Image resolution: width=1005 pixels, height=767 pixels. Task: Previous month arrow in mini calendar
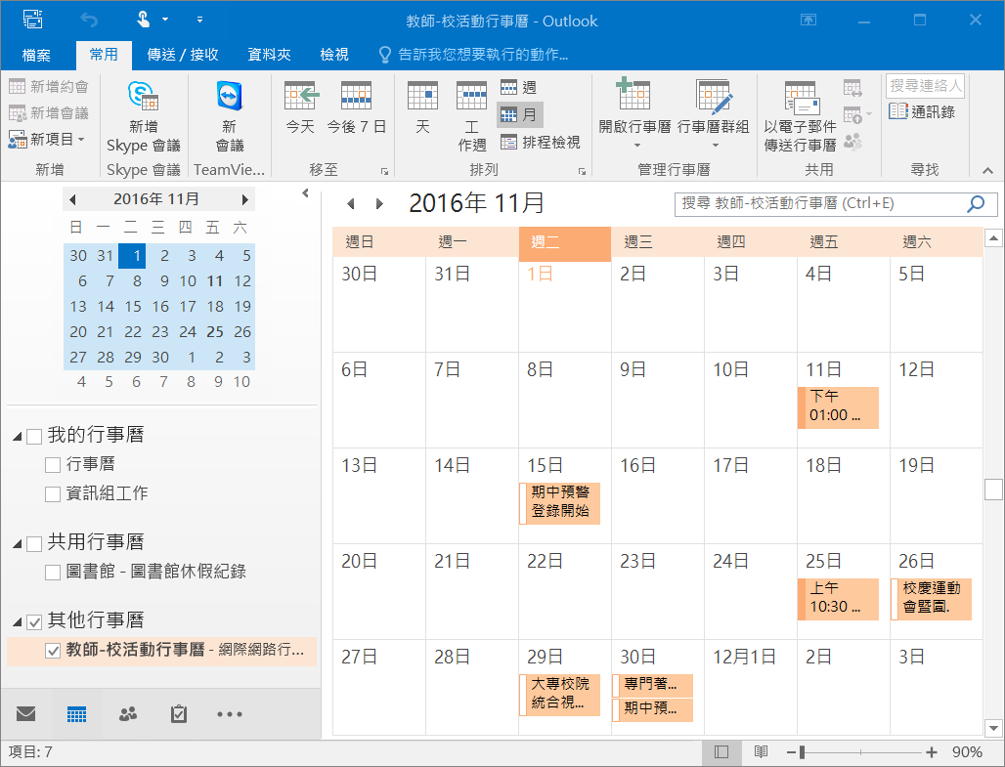pos(72,200)
